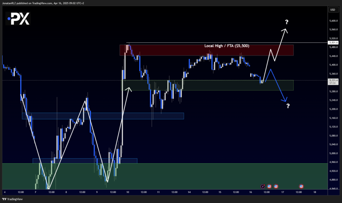Open the lightning bolt latest-news event icon
The image size is (342, 203).
click(x=263, y=186)
